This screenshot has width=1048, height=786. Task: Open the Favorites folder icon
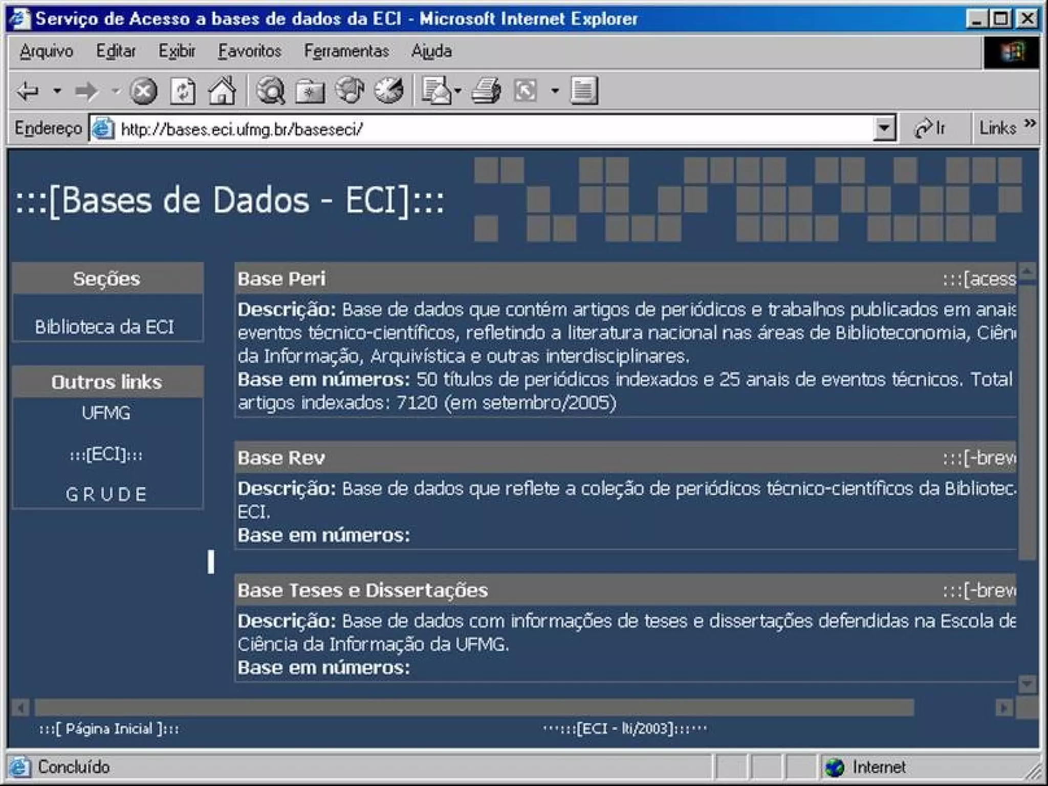(x=310, y=91)
